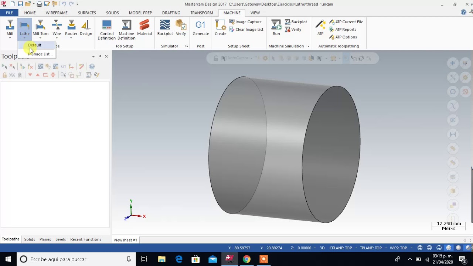Switch to the VIEW ribbon tab
Image resolution: width=473 pixels, height=266 pixels.
tap(255, 13)
